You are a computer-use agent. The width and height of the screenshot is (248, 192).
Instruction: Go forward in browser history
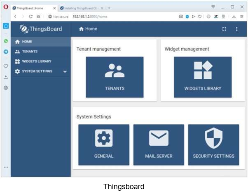[x=23, y=17]
